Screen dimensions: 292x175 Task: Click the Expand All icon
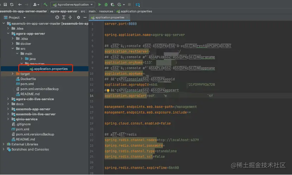coord(64,17)
